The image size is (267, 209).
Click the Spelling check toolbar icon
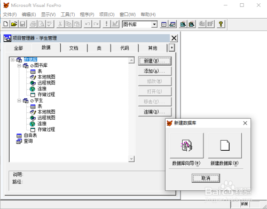click(x=50, y=24)
